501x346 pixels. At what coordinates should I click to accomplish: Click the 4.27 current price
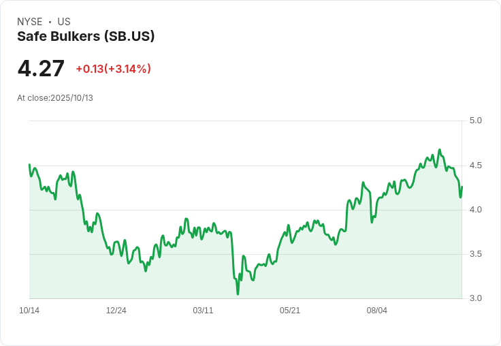[x=41, y=69]
